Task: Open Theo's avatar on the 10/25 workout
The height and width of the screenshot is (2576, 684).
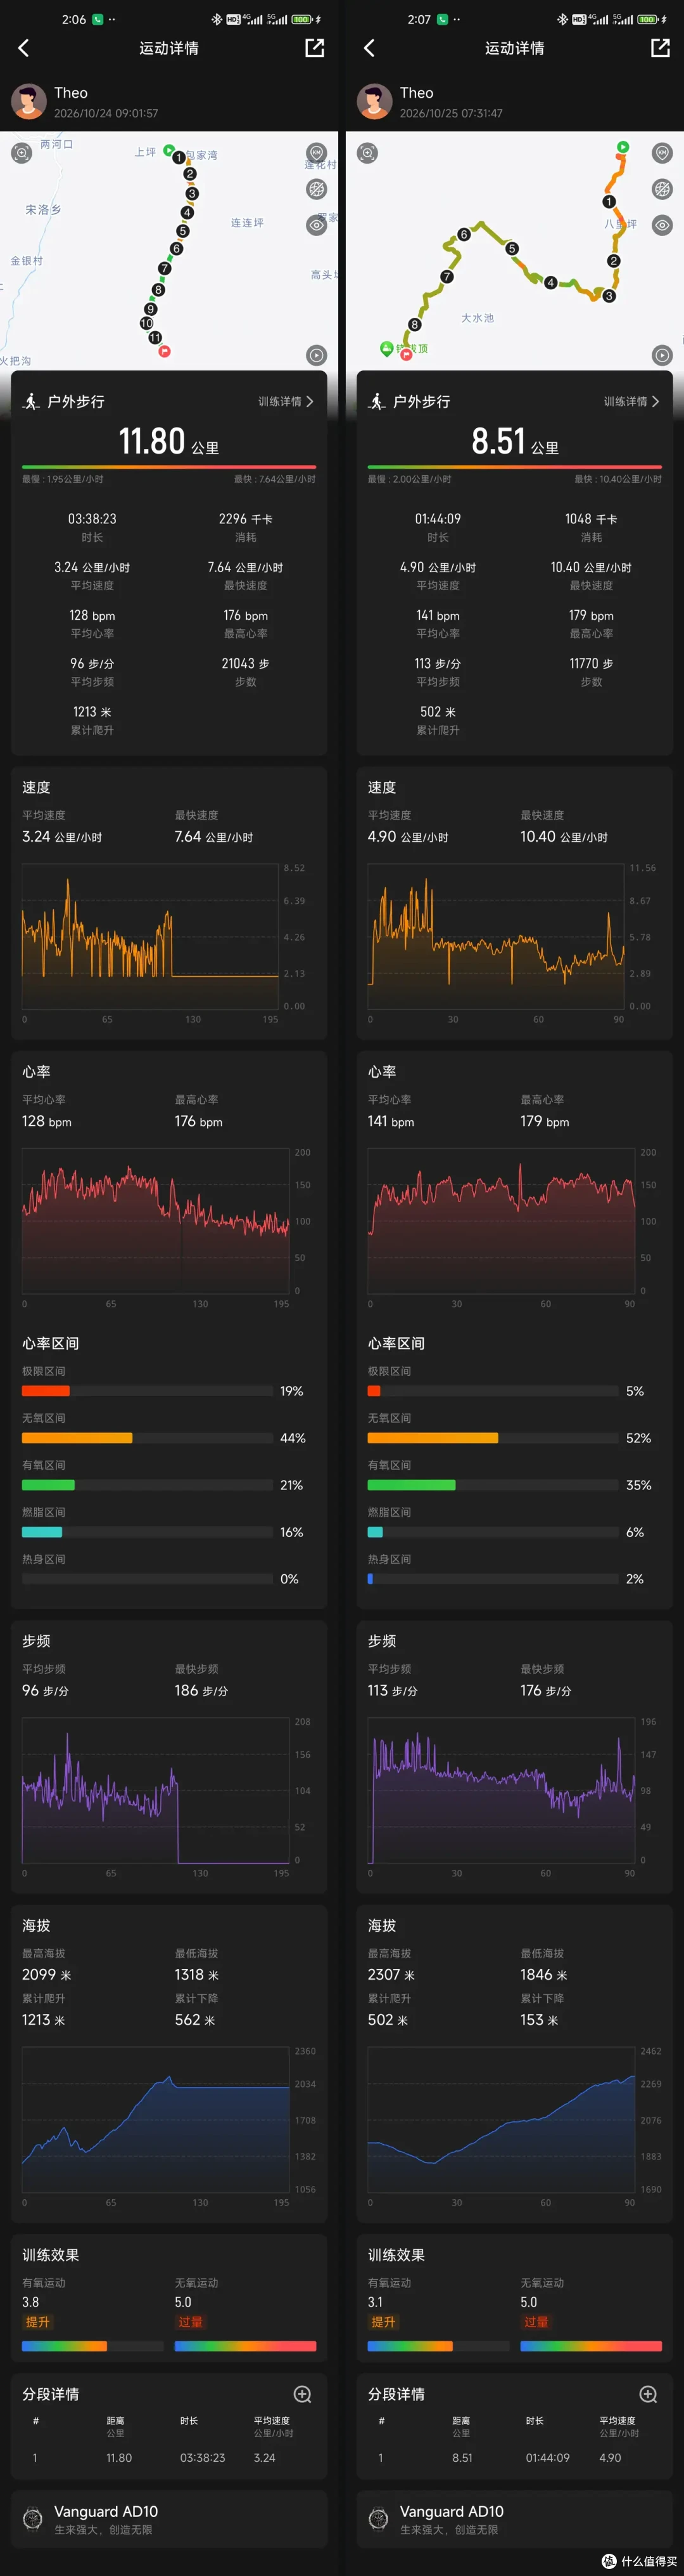Action: click(374, 102)
